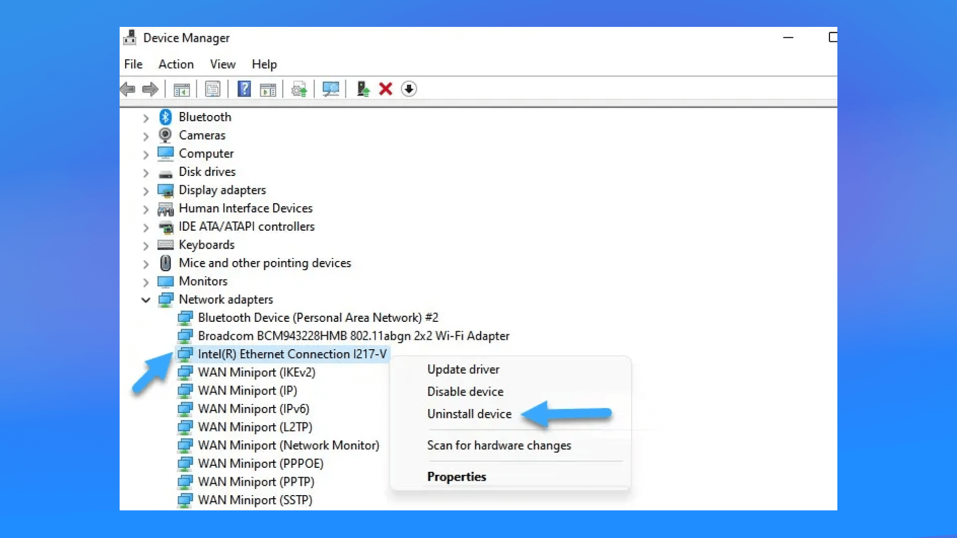Select WAN Miniport (IP)
This screenshot has height=538, width=957.
pos(247,391)
